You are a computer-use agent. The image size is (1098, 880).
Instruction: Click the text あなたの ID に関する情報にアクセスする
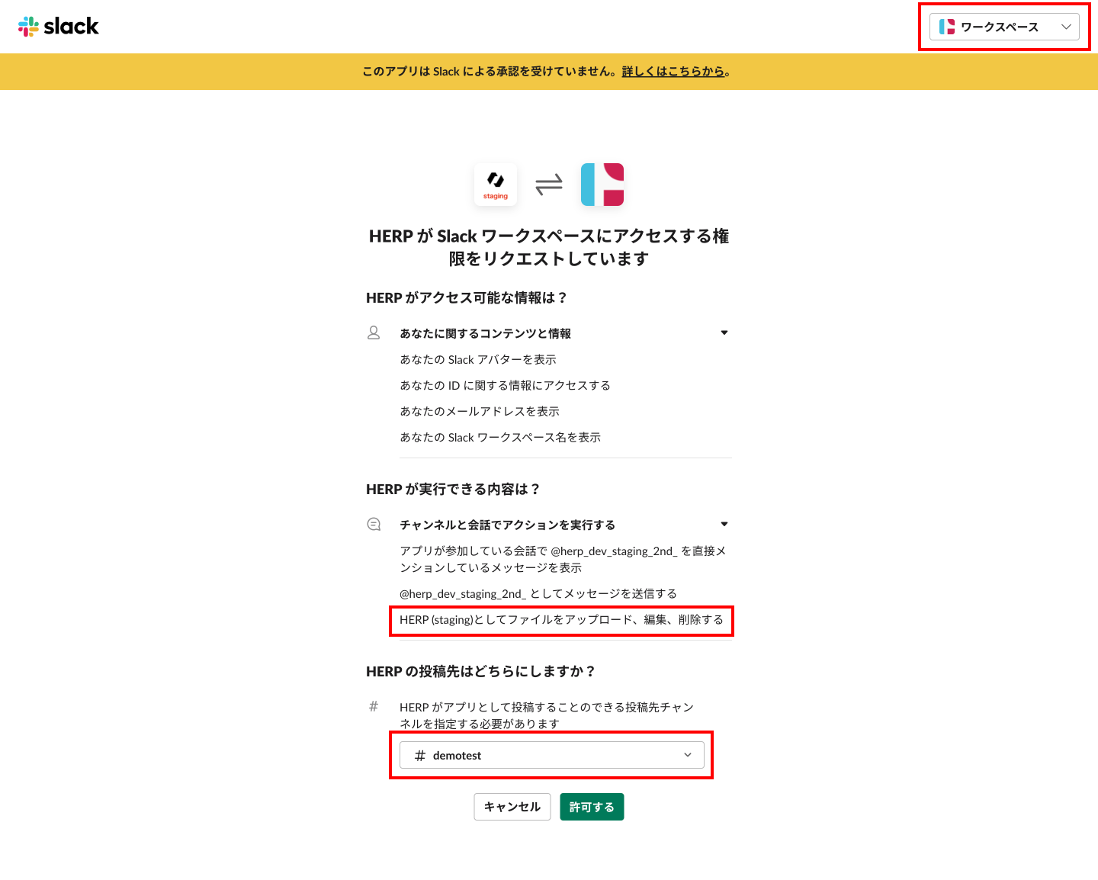point(505,386)
